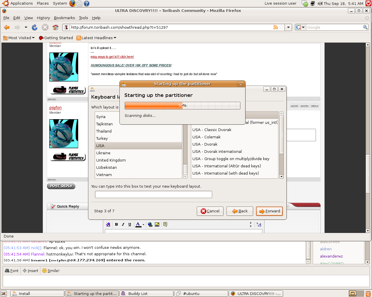Click Back in the installer
The height and width of the screenshot is (297, 372).
pos(240,211)
